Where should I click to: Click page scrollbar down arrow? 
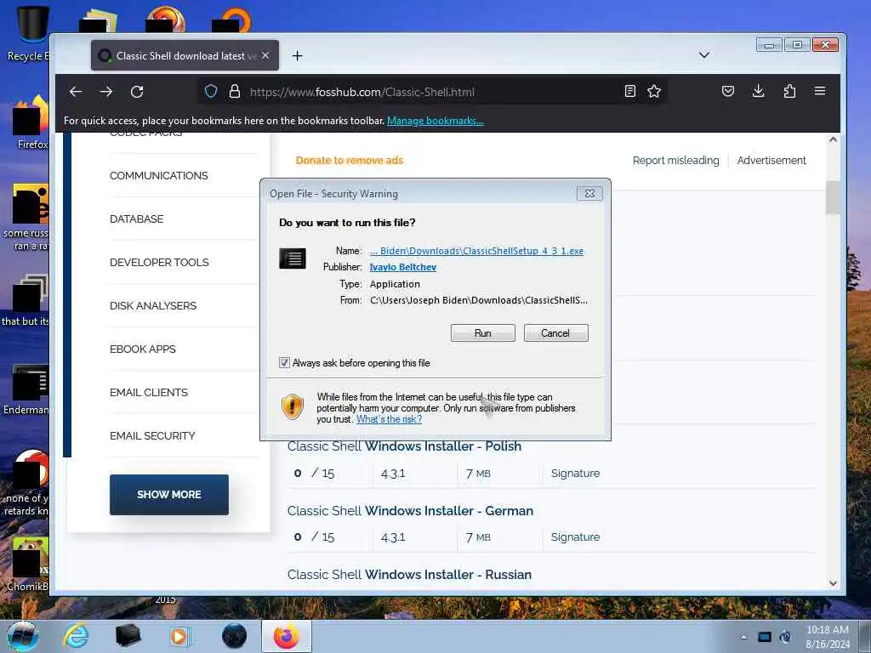point(833,583)
